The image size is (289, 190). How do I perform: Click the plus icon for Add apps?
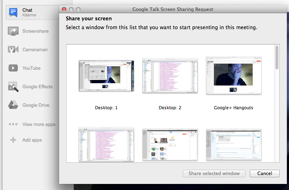[13, 140]
